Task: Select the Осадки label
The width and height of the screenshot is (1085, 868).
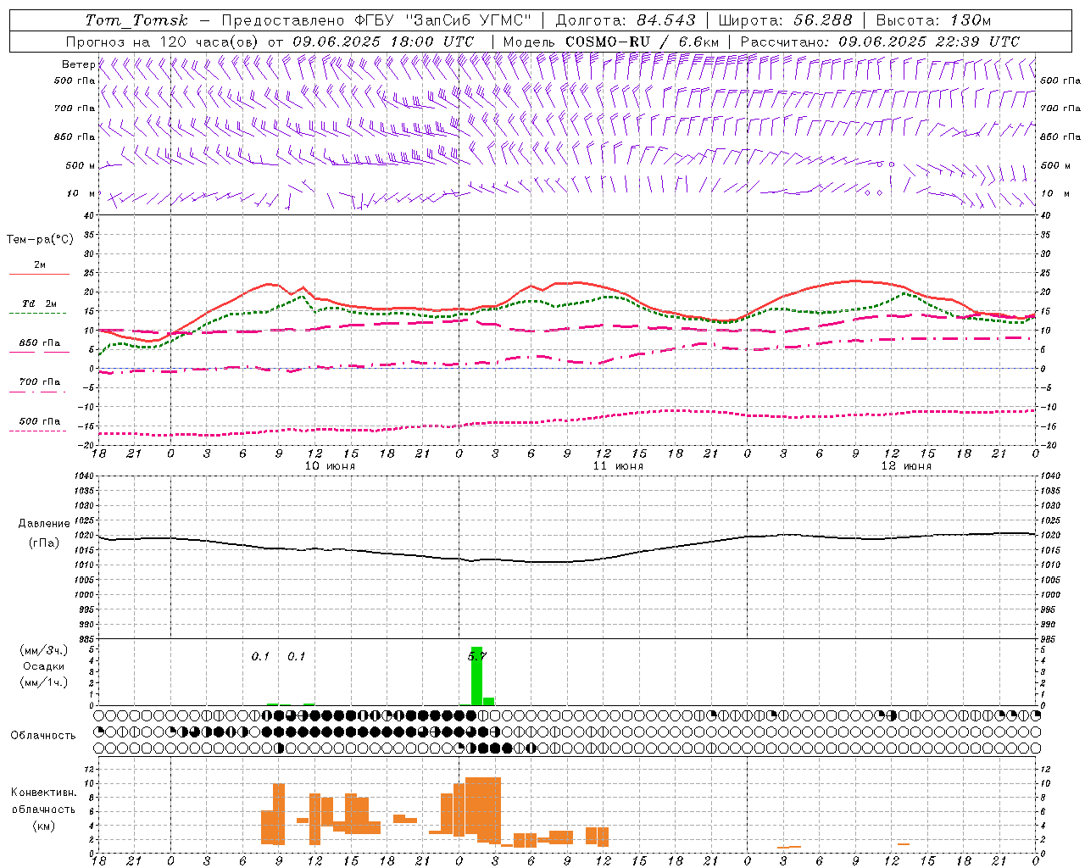Action: [x=44, y=666]
